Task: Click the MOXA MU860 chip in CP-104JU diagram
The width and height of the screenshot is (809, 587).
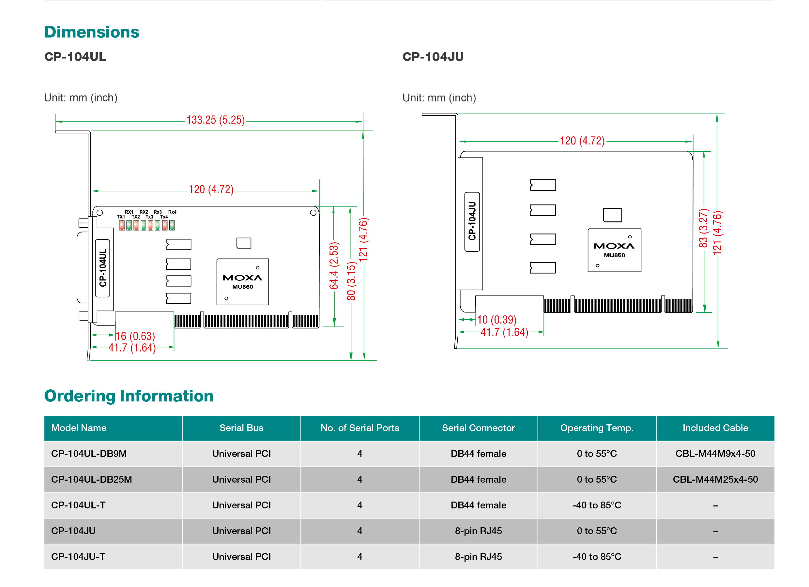Action: point(614,250)
